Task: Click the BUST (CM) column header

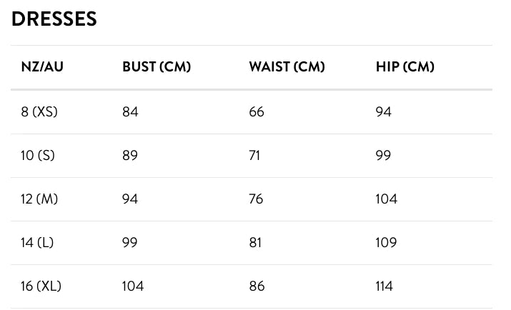Action: (x=157, y=66)
